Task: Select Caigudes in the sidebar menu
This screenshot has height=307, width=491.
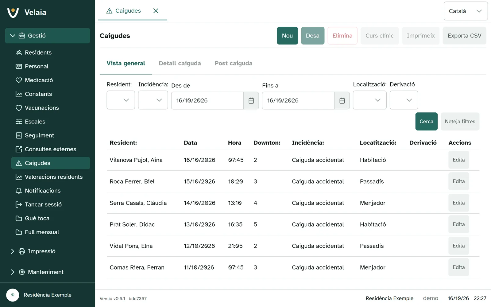Action: click(x=51, y=163)
